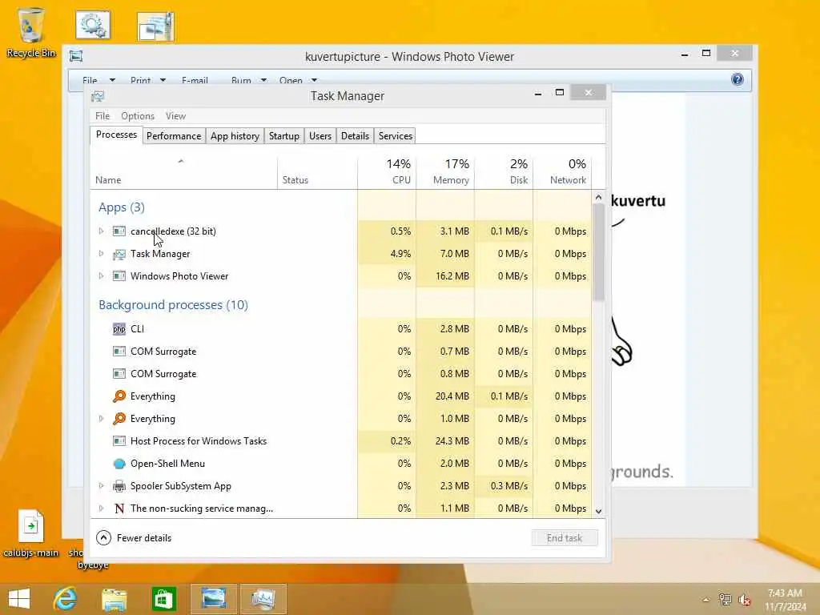Expand the Task Manager process entry
The image size is (820, 615).
pos(102,254)
